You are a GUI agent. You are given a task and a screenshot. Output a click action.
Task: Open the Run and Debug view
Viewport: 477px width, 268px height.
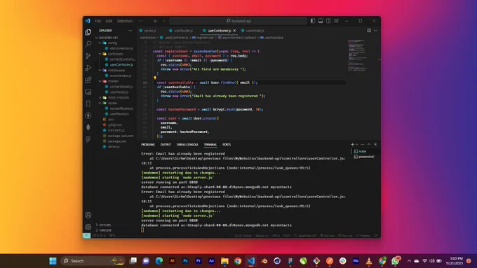[88, 68]
